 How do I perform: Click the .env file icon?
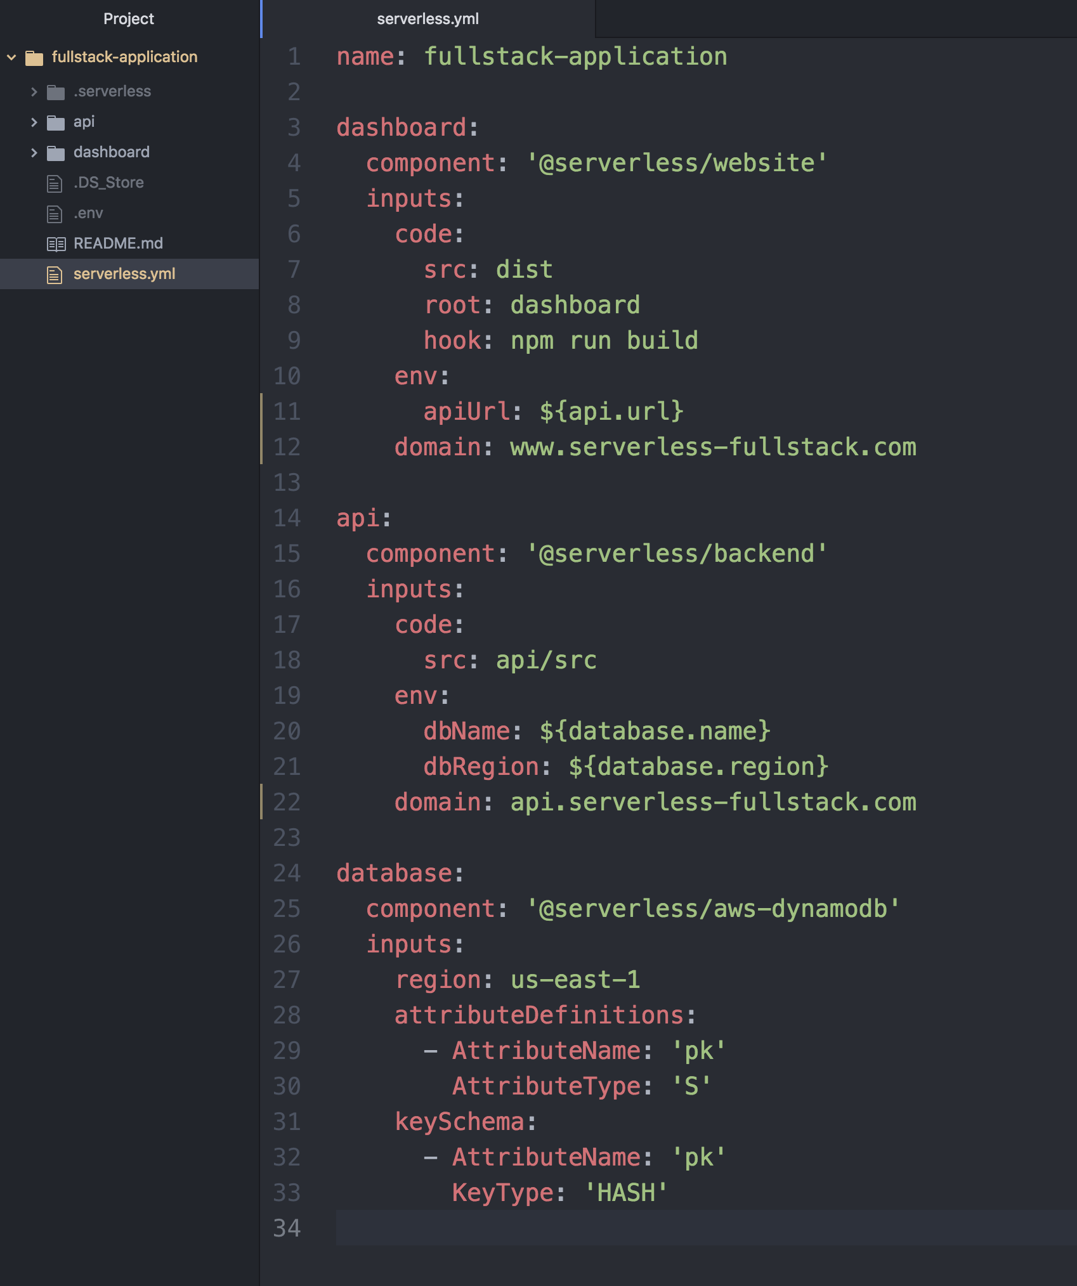pos(55,212)
